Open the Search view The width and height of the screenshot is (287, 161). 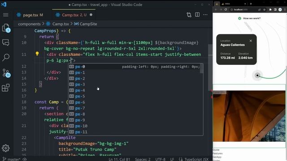pyautogui.click(x=6, y=57)
